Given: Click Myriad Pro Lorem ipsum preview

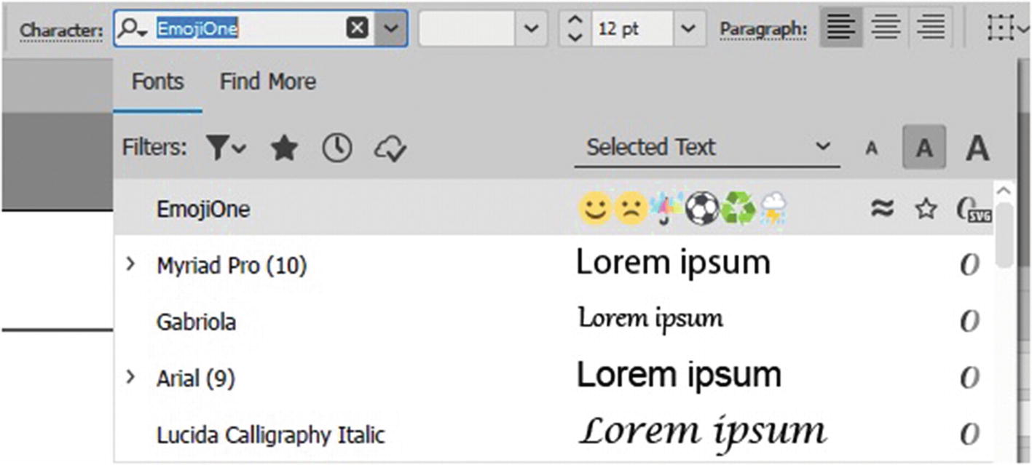Looking at the screenshot, I should 673,262.
